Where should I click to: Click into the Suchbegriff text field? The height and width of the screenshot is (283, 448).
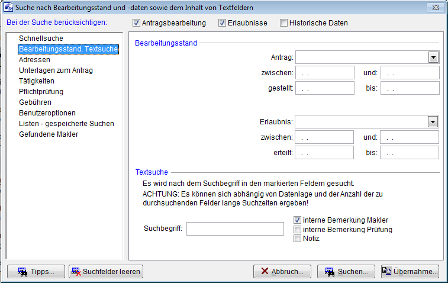coord(235,229)
